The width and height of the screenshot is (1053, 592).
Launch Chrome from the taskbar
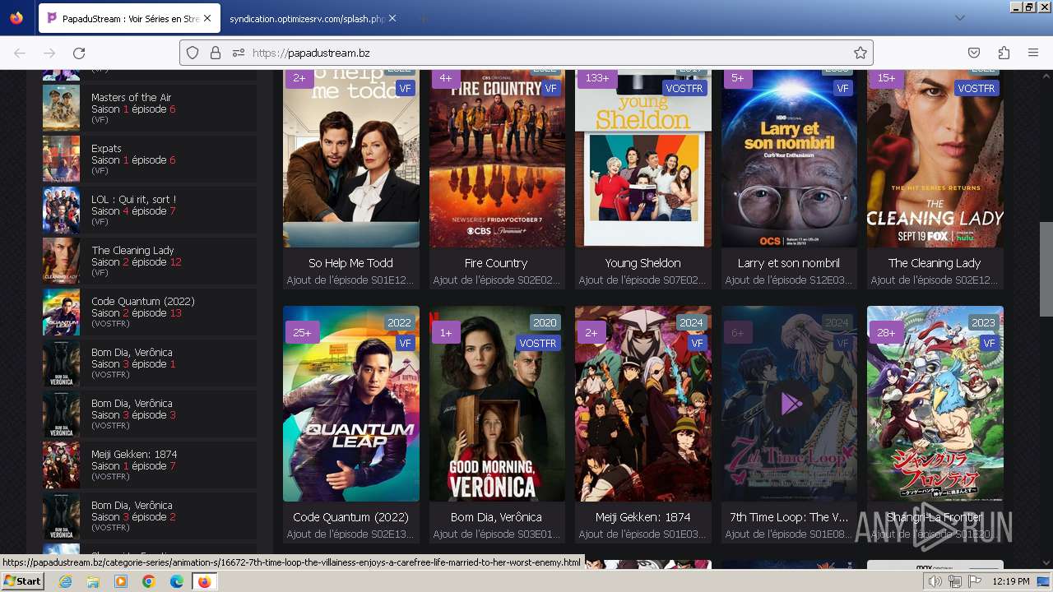pyautogui.click(x=149, y=581)
